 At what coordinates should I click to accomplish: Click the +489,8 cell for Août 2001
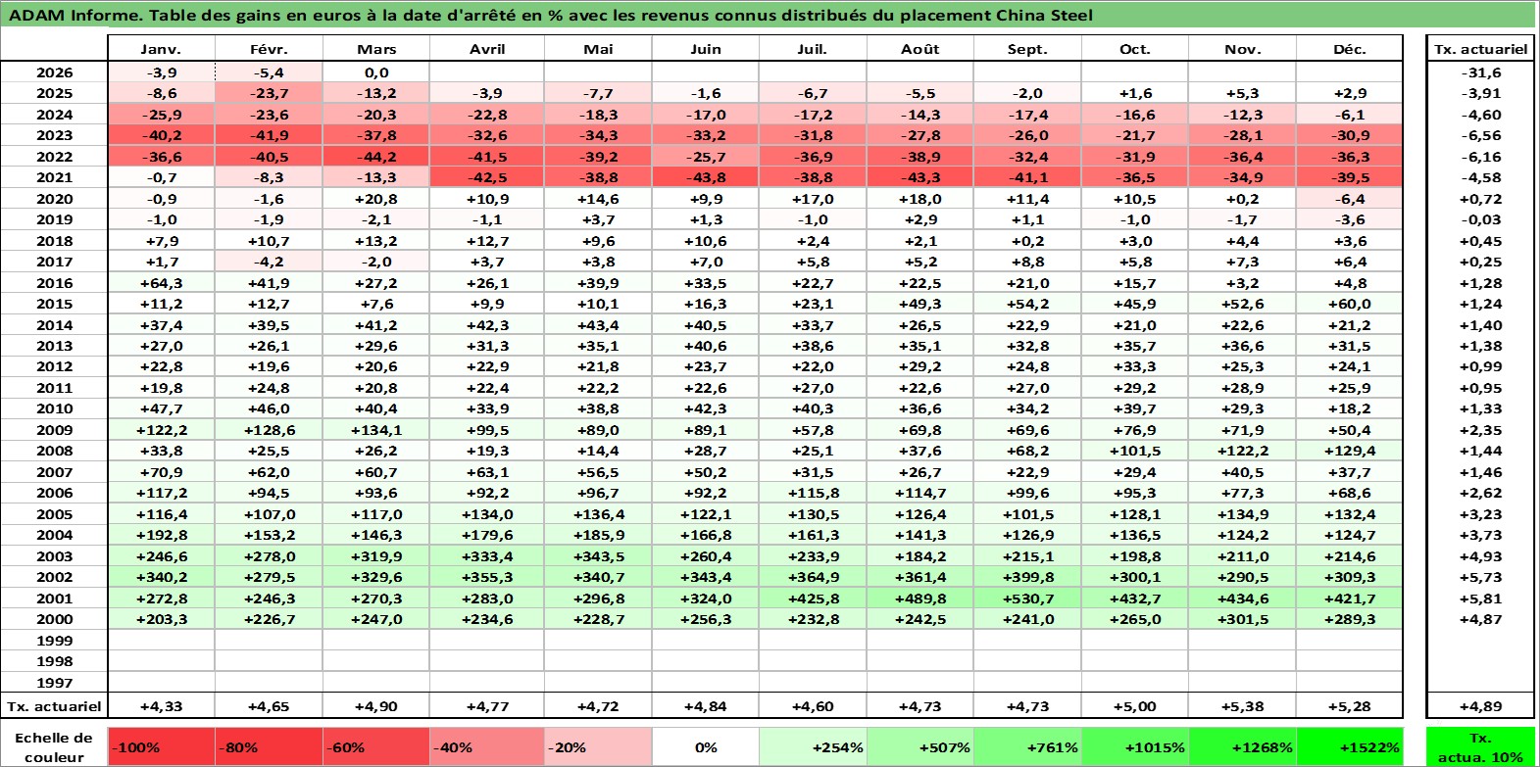click(x=920, y=599)
